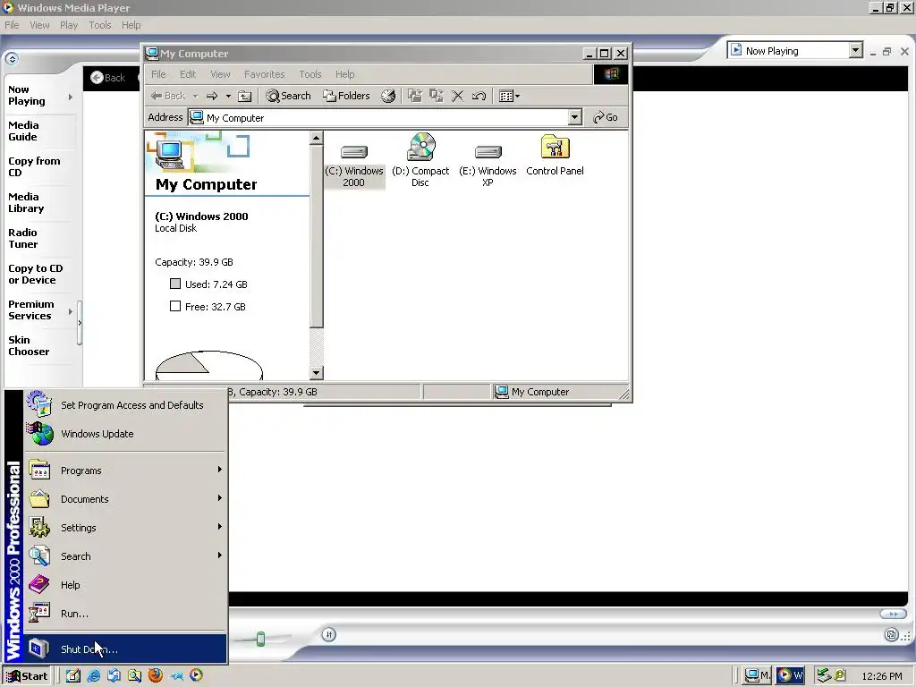Expand the Documents submenu in Start menu
916x687 pixels.
125,499
